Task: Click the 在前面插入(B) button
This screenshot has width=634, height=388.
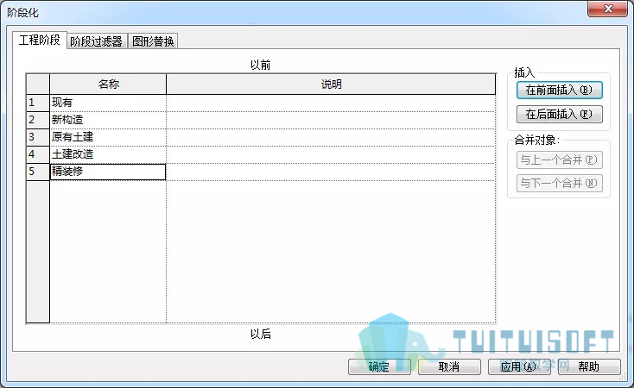Action: 559,90
